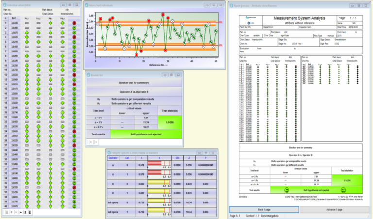The width and height of the screenshot is (373, 219).
Task: Click the red kappa bar for Operator A category 0
Action: (154, 163)
